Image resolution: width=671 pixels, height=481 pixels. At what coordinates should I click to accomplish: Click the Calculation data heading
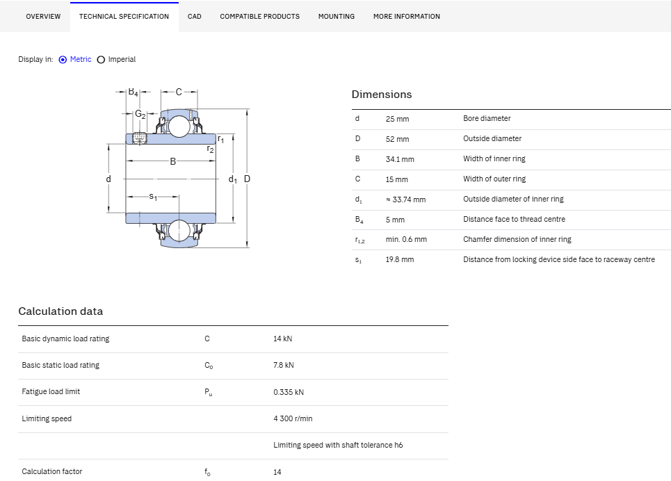pyautogui.click(x=60, y=311)
